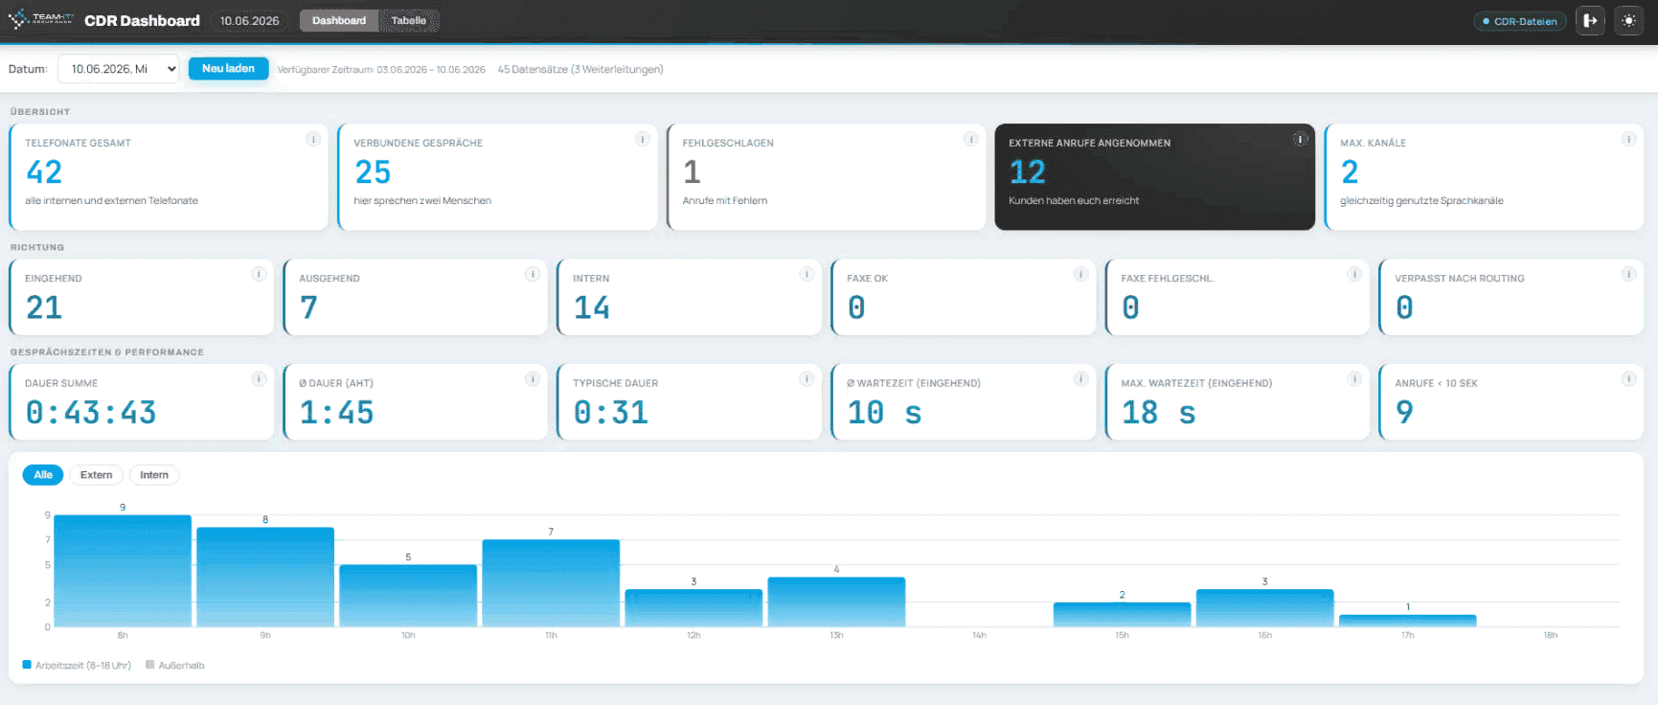Open info icon on Telefonate Gesamt card
The width and height of the screenshot is (1658, 705).
(x=313, y=139)
